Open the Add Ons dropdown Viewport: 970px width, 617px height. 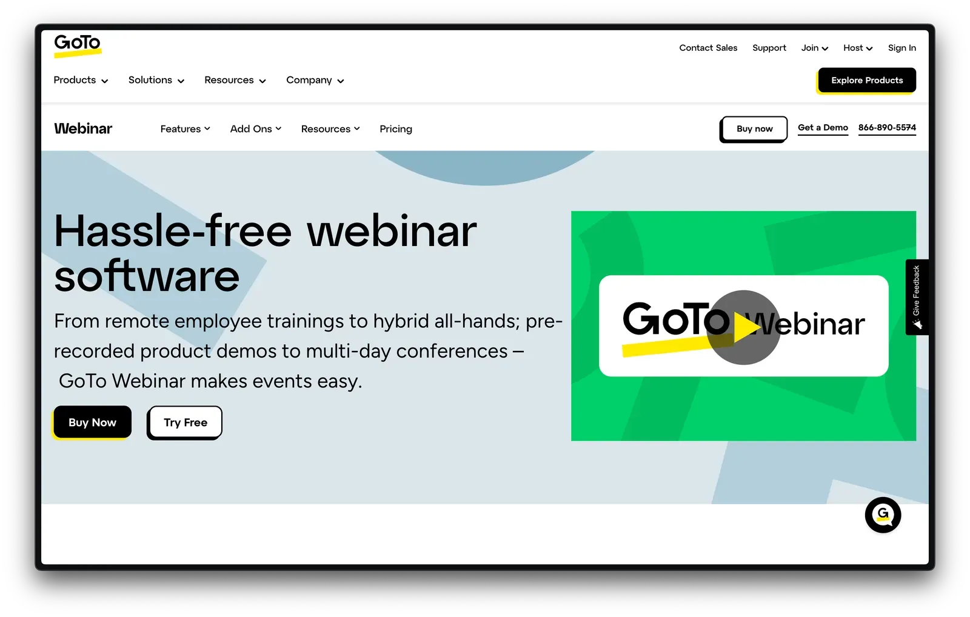pyautogui.click(x=255, y=128)
